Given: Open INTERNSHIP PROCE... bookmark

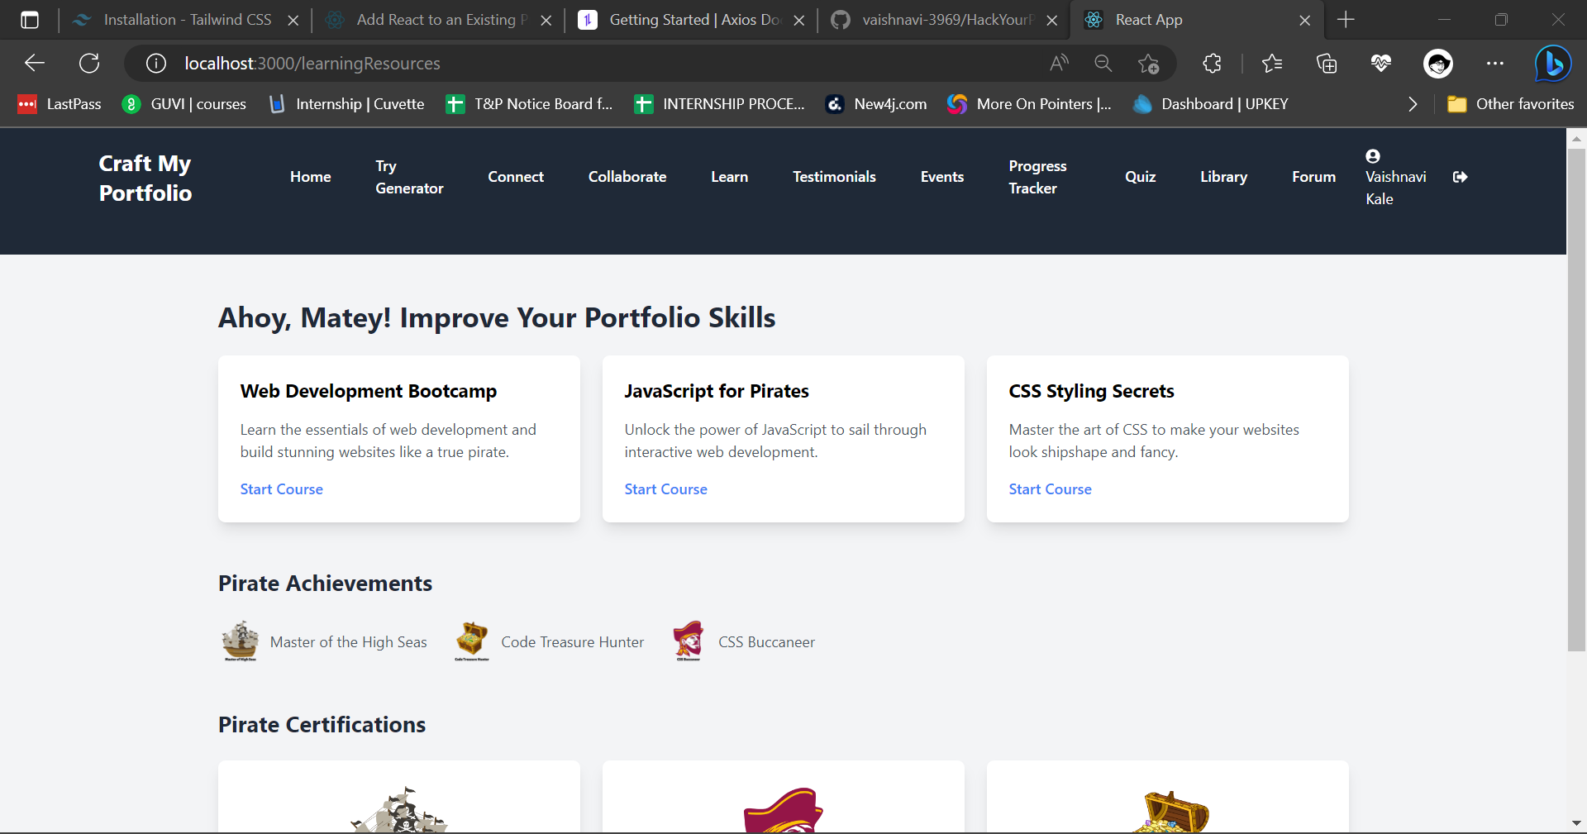Looking at the screenshot, I should pyautogui.click(x=719, y=104).
